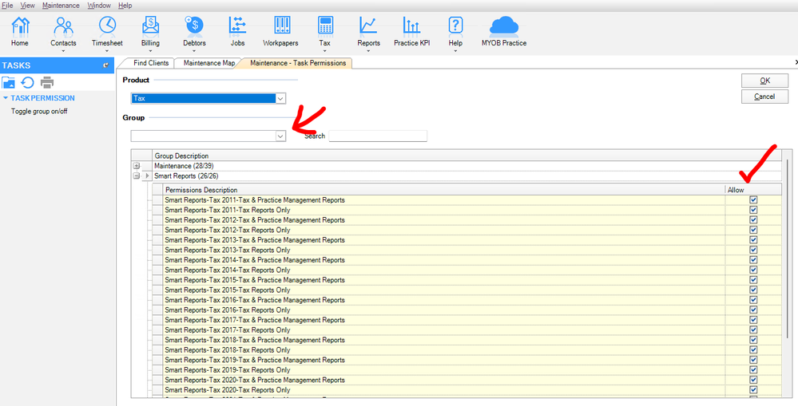
Task: Open the Debtors icon
Action: (x=194, y=26)
